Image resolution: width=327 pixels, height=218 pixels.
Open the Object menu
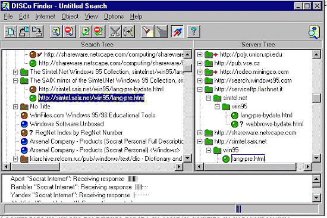[x=70, y=16]
